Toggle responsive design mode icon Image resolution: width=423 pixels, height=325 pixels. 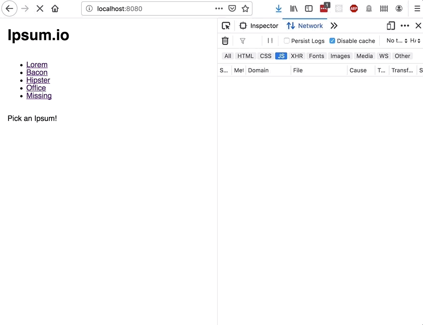click(391, 26)
